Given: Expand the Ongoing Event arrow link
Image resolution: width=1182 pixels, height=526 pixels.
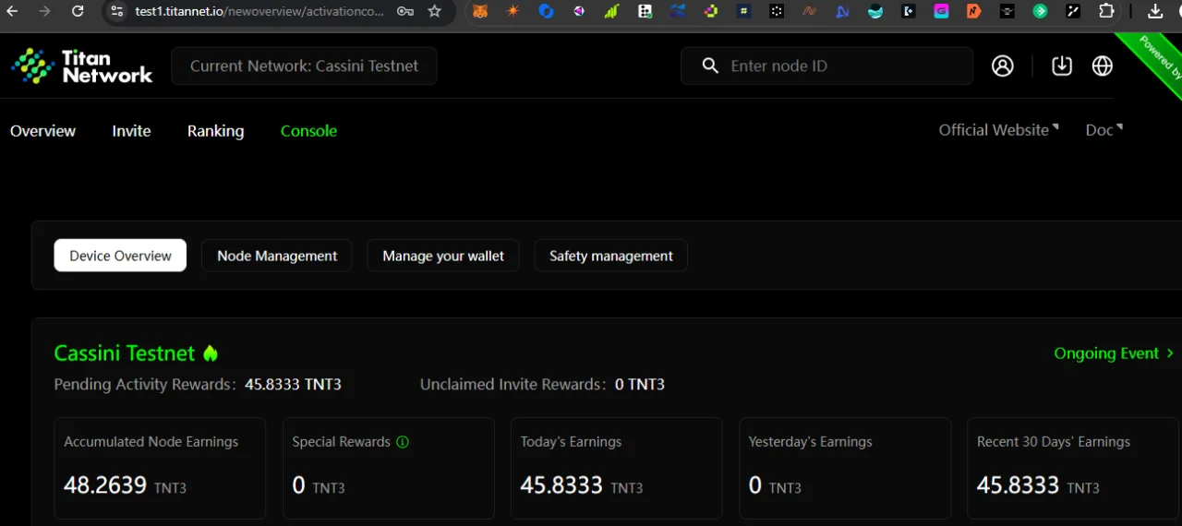Looking at the screenshot, I should tap(1114, 353).
